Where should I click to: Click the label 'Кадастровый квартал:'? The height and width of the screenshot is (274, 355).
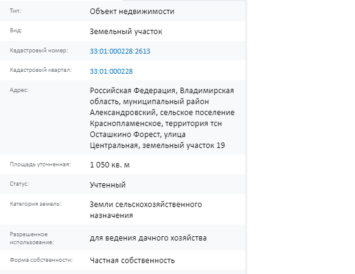(x=41, y=70)
